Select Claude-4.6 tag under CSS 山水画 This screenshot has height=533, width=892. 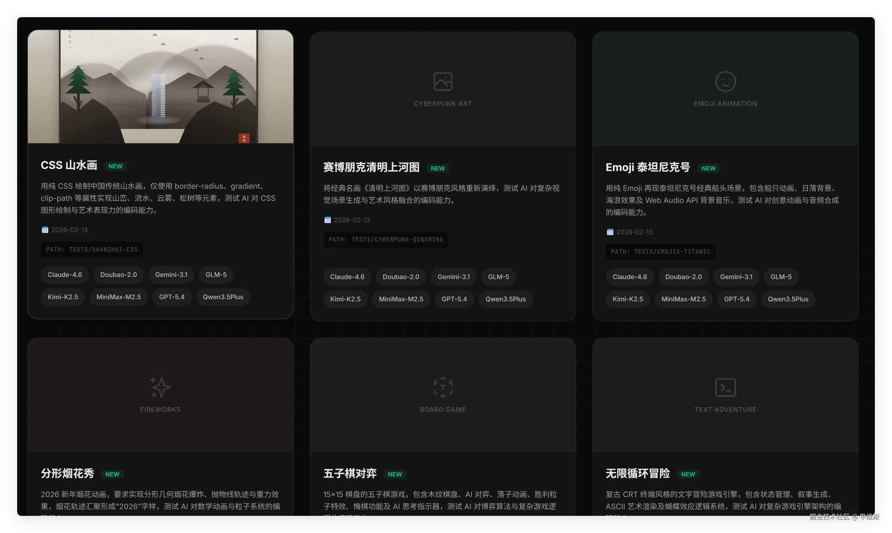pos(65,275)
